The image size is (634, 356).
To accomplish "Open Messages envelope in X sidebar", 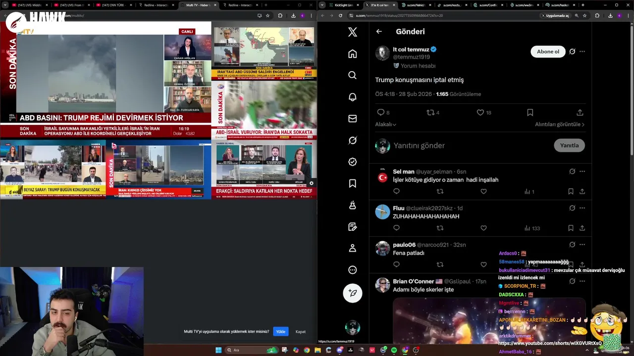I will [352, 119].
